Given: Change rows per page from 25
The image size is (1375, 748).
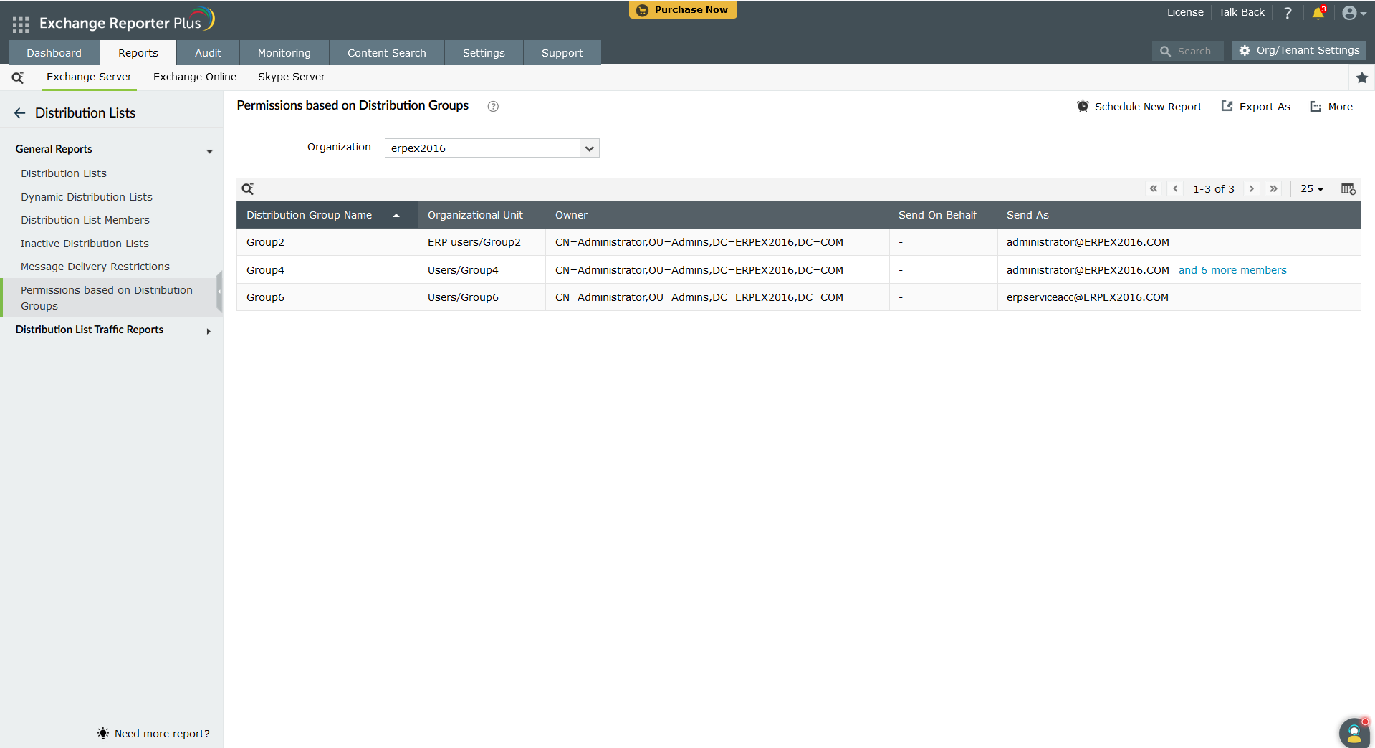Looking at the screenshot, I should (x=1312, y=188).
